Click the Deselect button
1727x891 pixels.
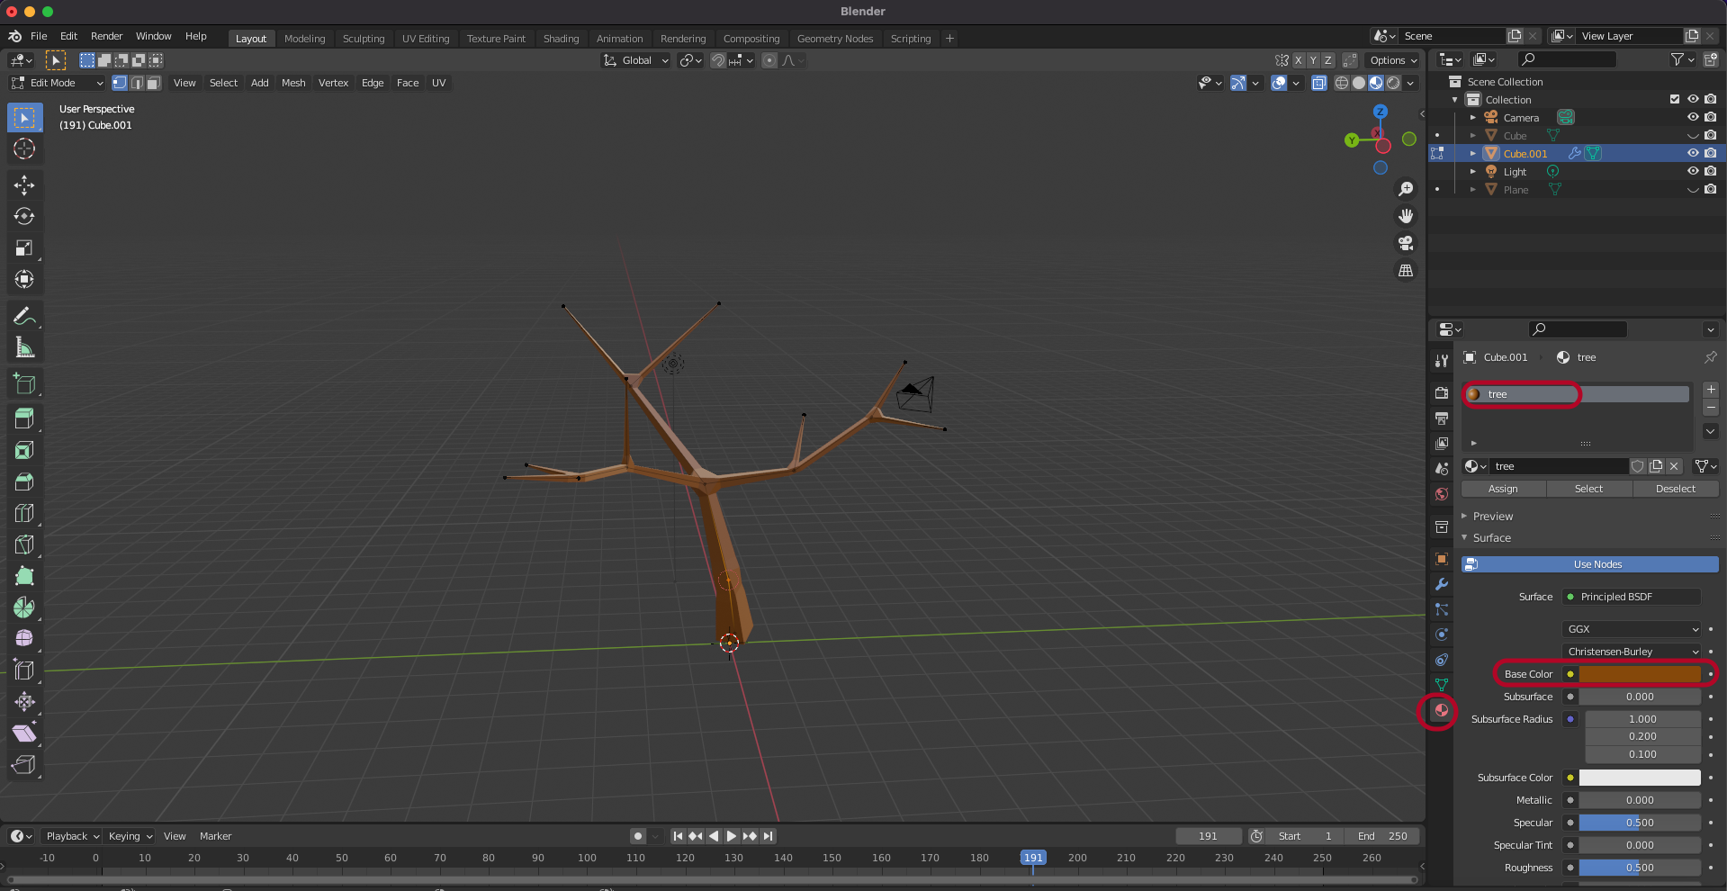click(1675, 489)
